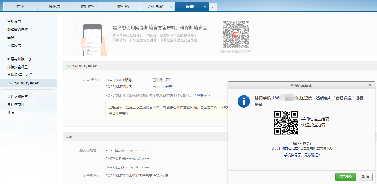Open the 应用中心 tab

[89, 7]
